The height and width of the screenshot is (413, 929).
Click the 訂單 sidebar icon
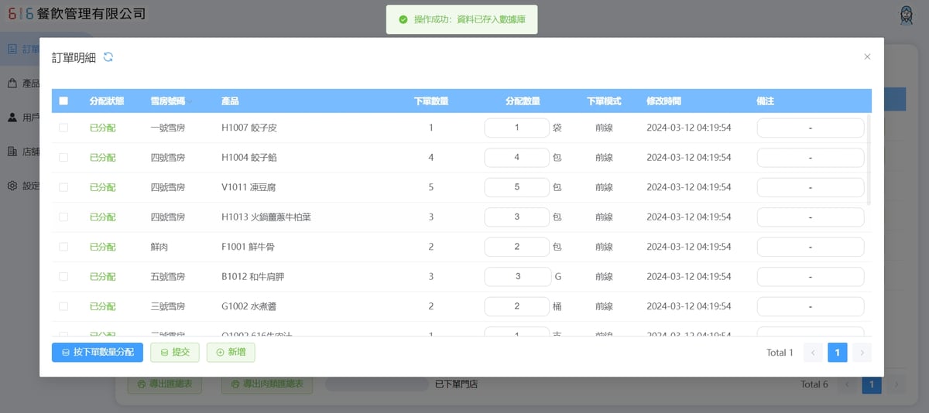[x=12, y=49]
